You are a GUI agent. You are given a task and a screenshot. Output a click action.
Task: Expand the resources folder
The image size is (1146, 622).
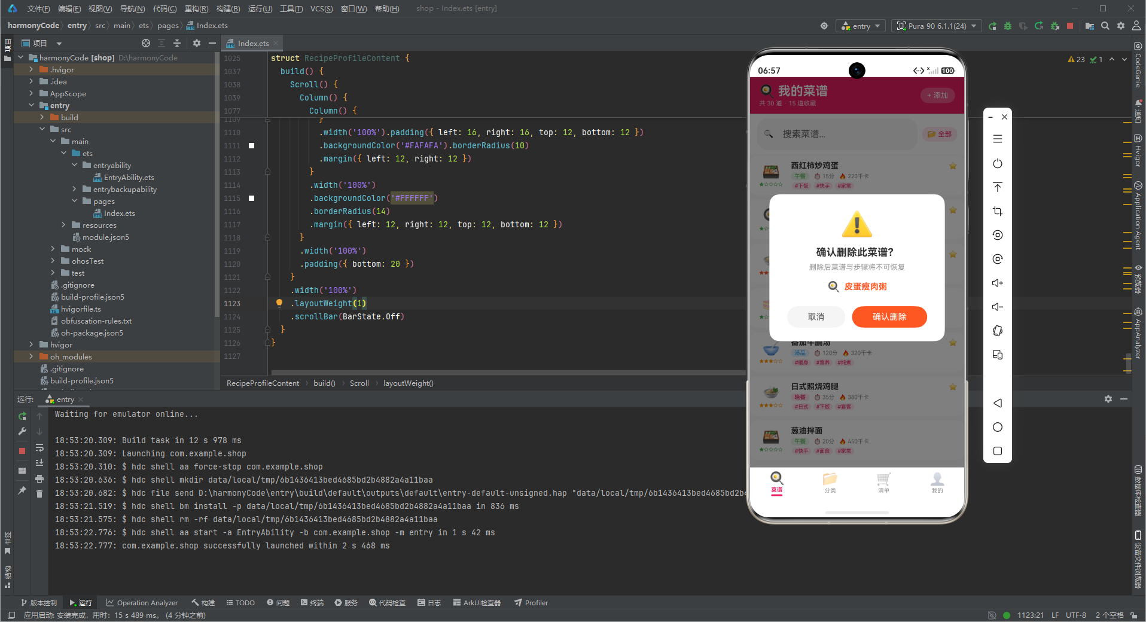pyautogui.click(x=63, y=225)
